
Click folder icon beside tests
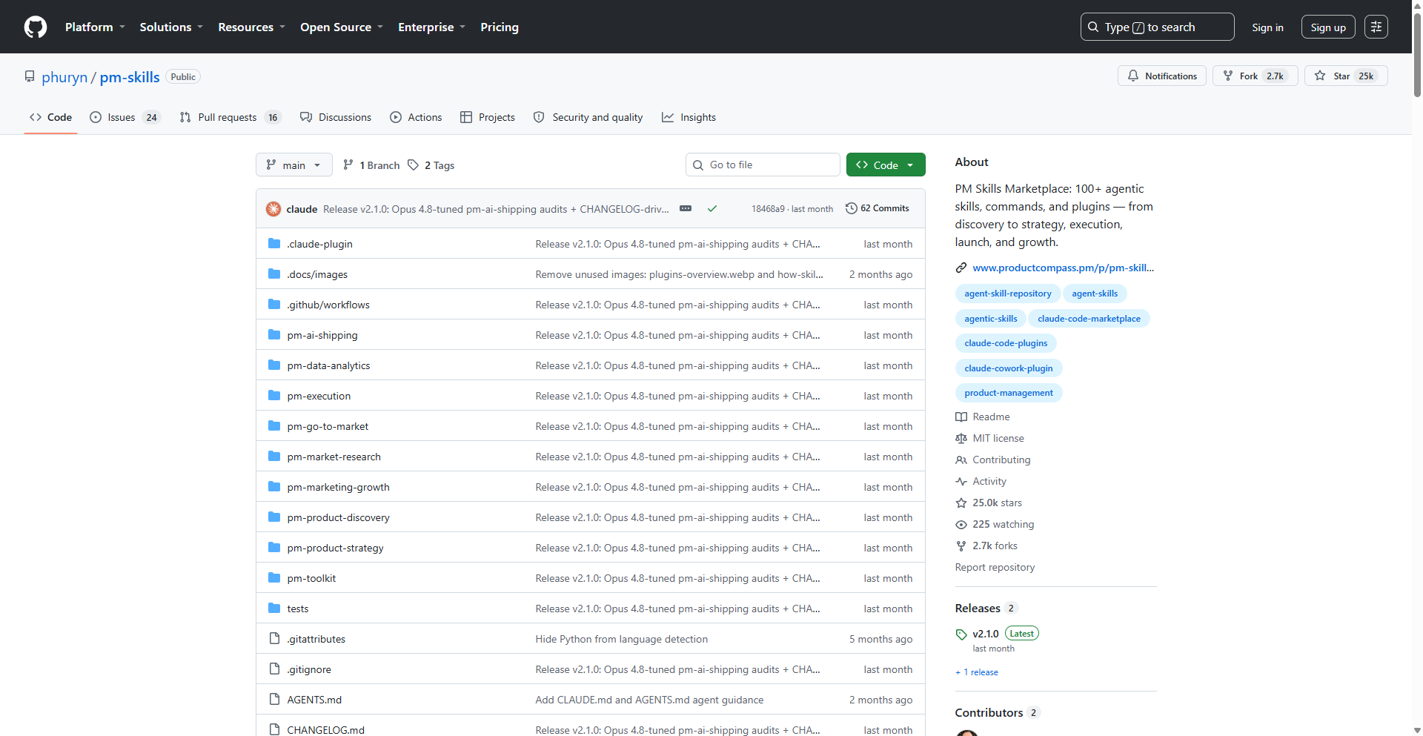coord(274,609)
